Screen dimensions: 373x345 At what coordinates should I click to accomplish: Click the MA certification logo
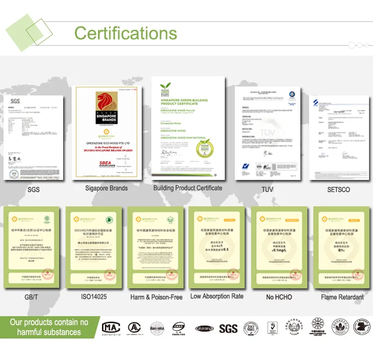pos(112,328)
